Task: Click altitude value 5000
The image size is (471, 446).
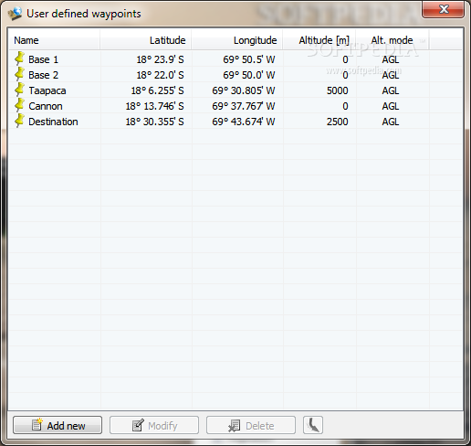Action: pos(337,90)
